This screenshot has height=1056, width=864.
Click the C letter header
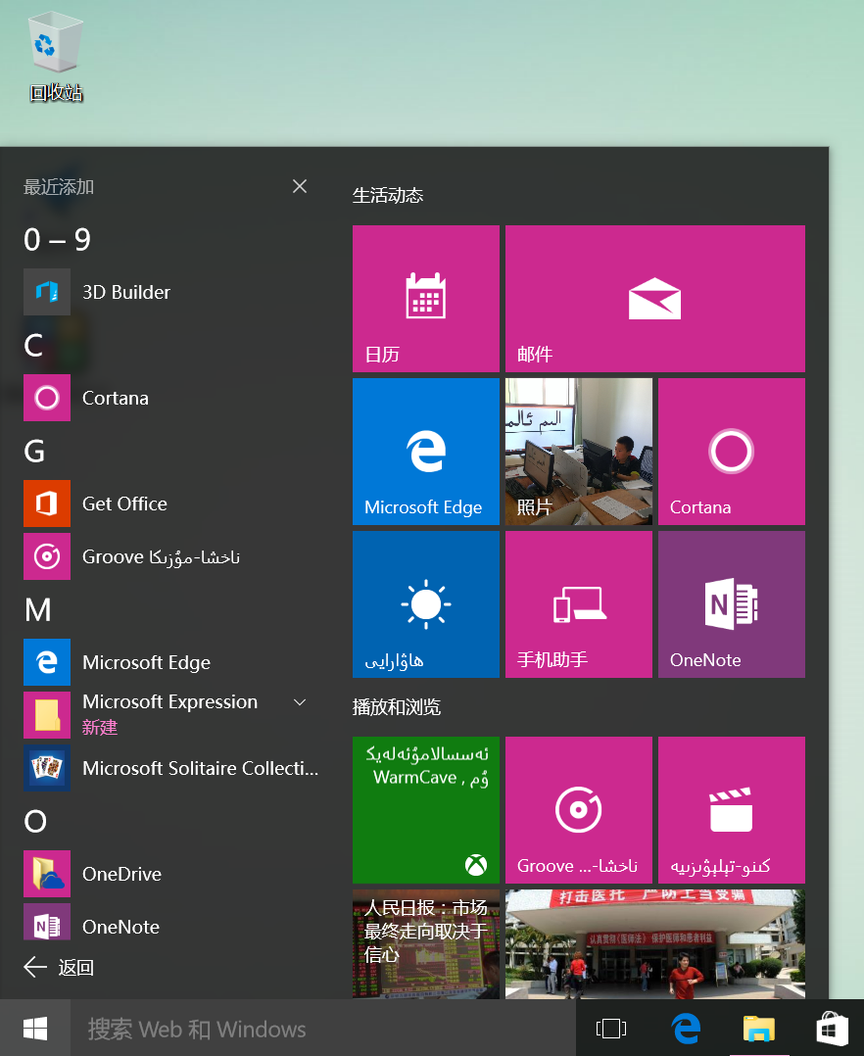33,346
